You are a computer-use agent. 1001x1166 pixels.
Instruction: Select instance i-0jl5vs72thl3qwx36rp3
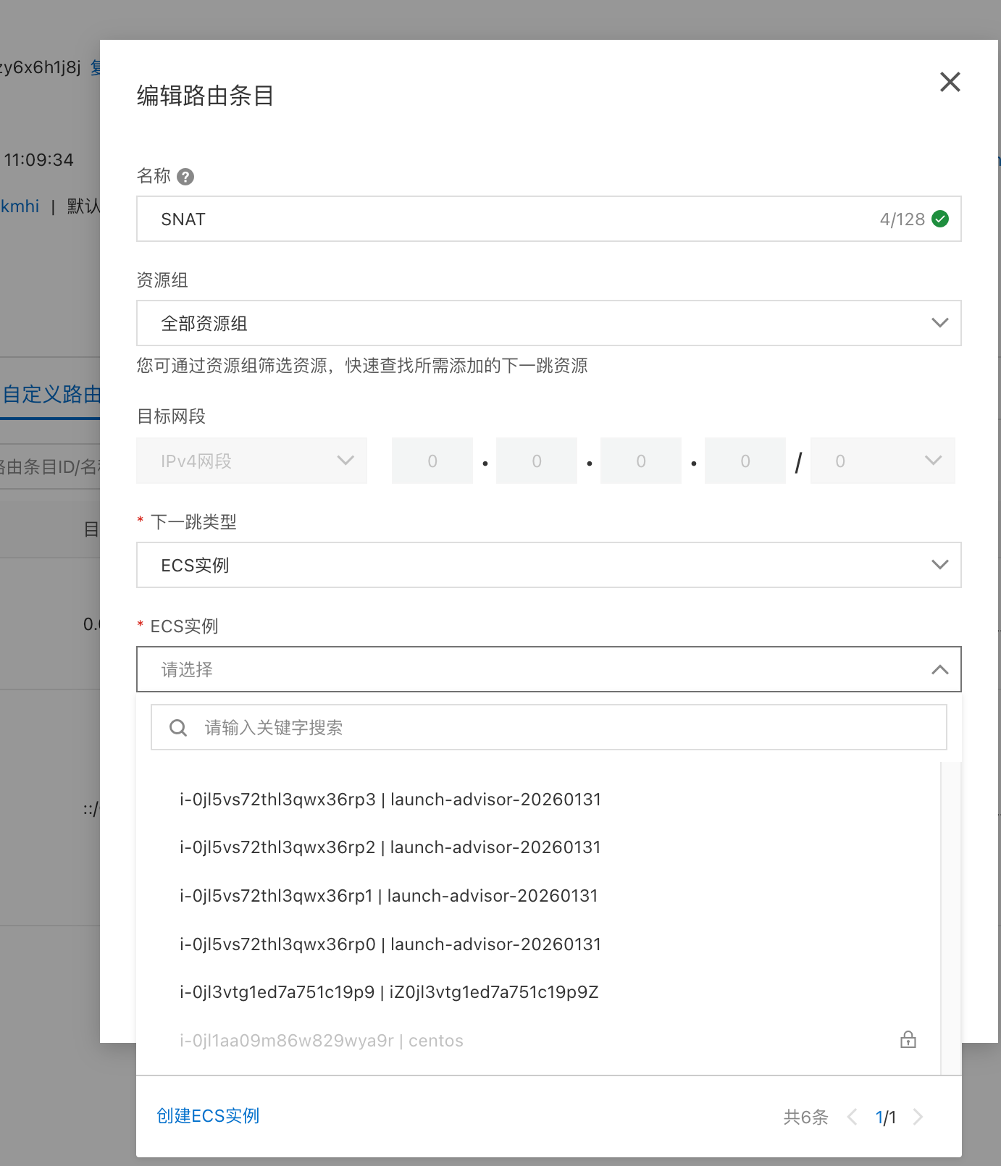pos(390,800)
